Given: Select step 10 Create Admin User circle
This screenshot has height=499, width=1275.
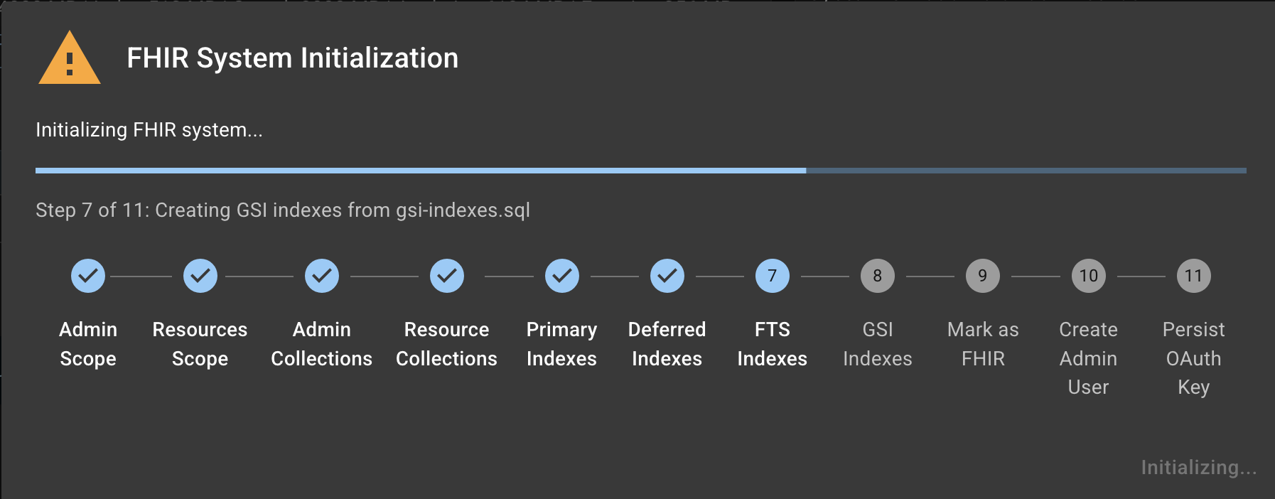Looking at the screenshot, I should pos(1089,276).
